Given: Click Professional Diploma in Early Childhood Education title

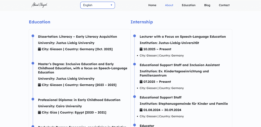Looking at the screenshot, I should 79,100.
